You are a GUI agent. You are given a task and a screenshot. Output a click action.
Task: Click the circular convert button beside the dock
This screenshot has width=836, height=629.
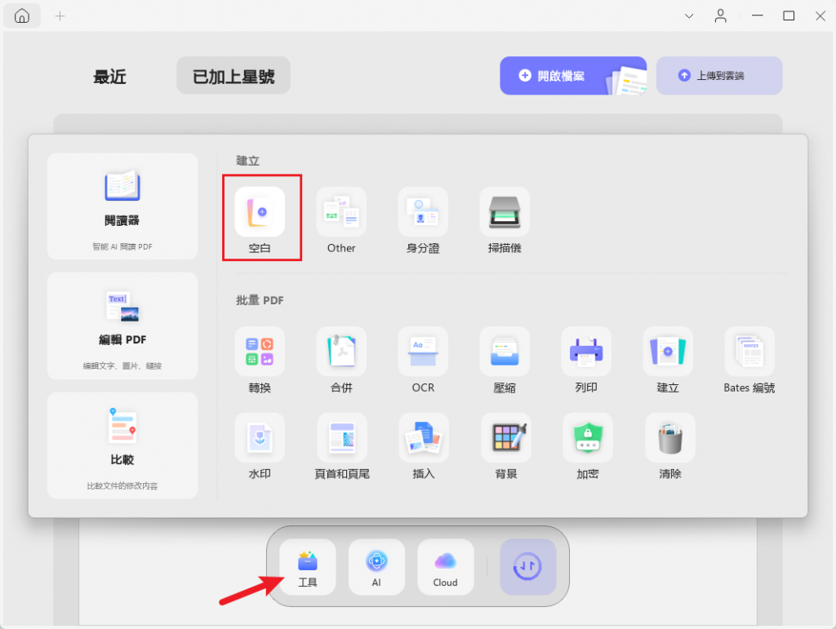[527, 566]
